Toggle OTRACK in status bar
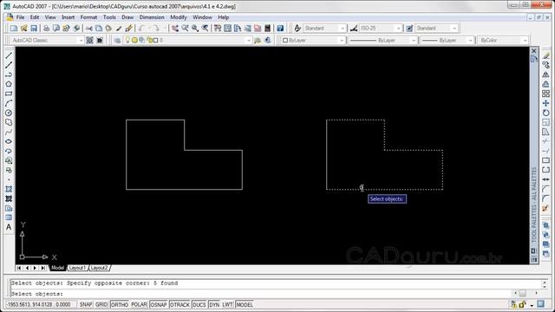The height and width of the screenshot is (312, 555). [180, 304]
